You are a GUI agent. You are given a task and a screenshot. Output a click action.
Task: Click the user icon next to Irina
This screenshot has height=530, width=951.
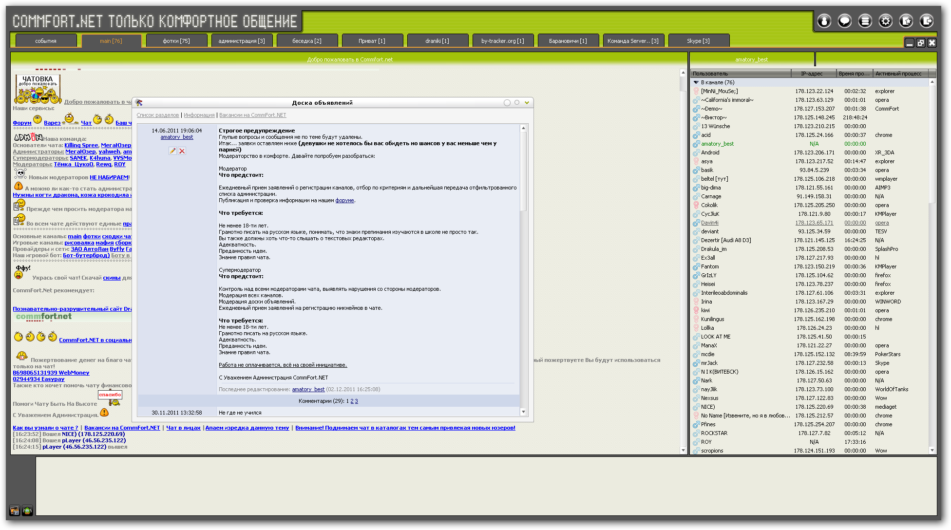tap(696, 302)
